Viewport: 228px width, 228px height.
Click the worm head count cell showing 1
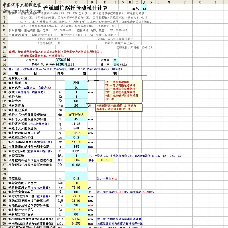[76, 96]
